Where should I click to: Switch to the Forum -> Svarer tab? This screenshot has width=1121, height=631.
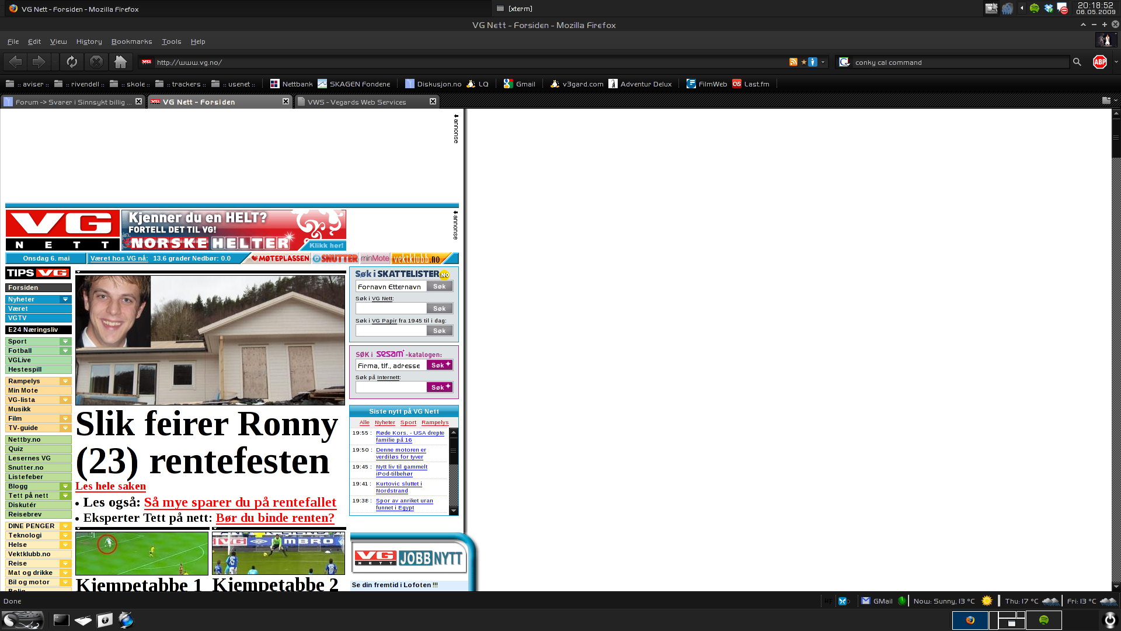pyautogui.click(x=73, y=102)
